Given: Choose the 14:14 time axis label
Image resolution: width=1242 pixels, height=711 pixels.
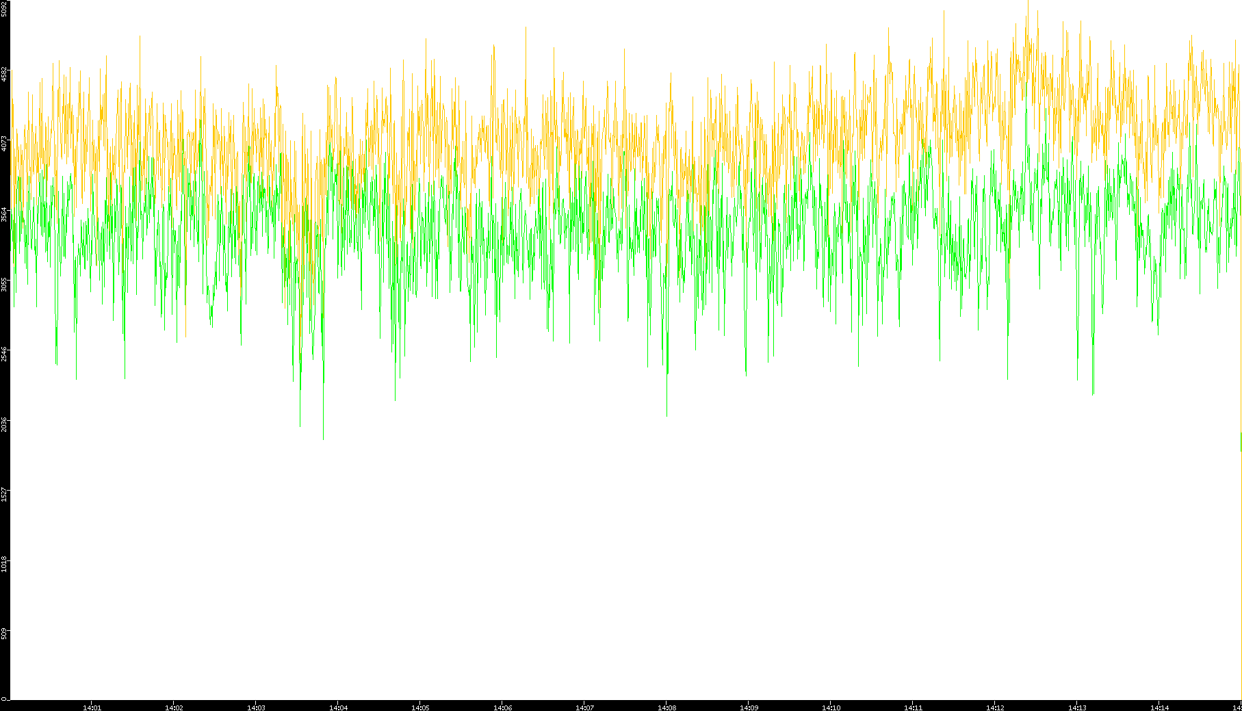Looking at the screenshot, I should pos(1159,708).
